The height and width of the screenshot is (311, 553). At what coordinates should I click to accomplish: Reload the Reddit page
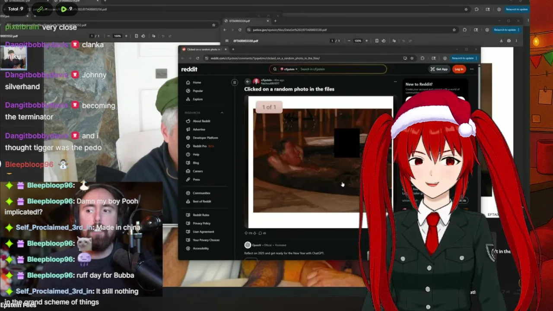point(197,58)
